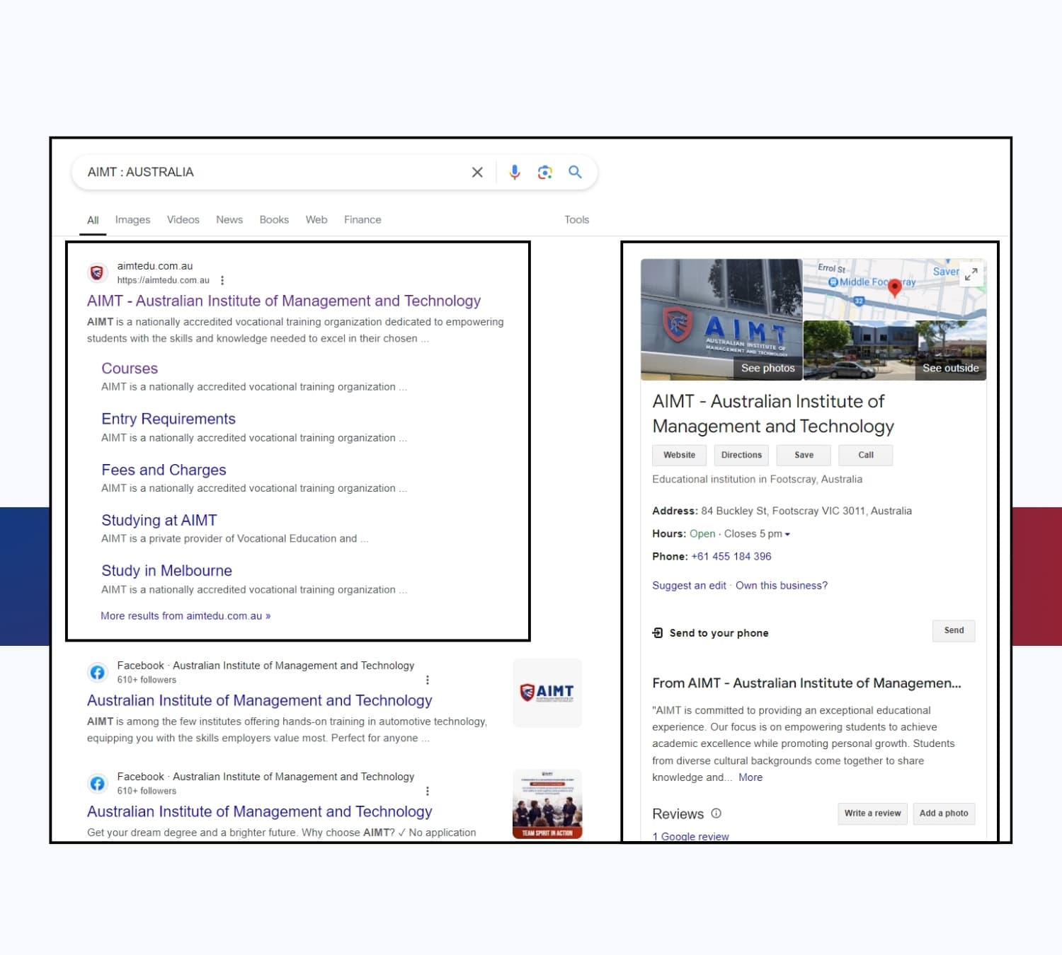Open the Entry Requirements sitelink
Image resolution: width=1062 pixels, height=955 pixels.
pos(169,419)
